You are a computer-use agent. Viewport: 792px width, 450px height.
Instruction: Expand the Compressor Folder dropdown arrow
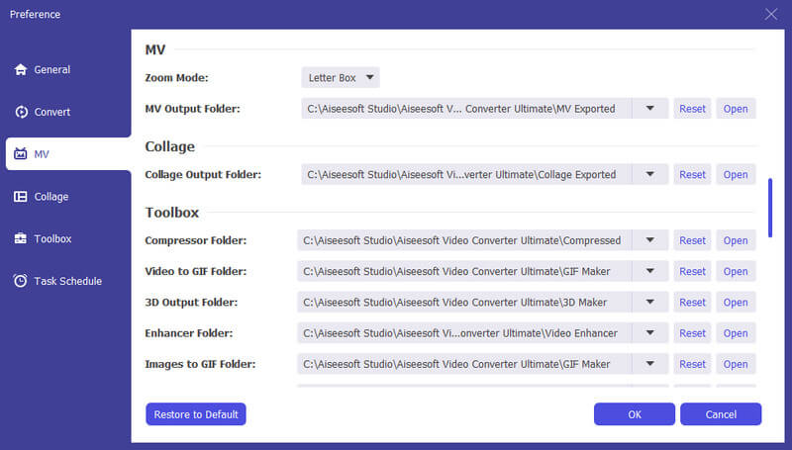(x=650, y=240)
